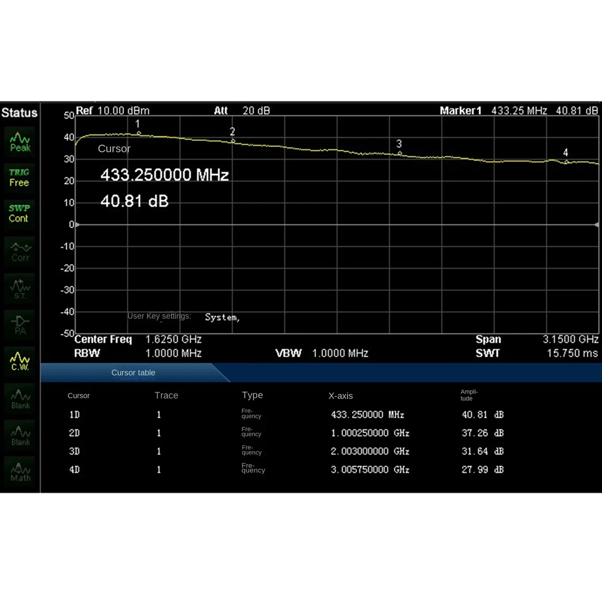Select the S.T. signal track icon
Screen dimensions: 602x602
[x=20, y=288]
